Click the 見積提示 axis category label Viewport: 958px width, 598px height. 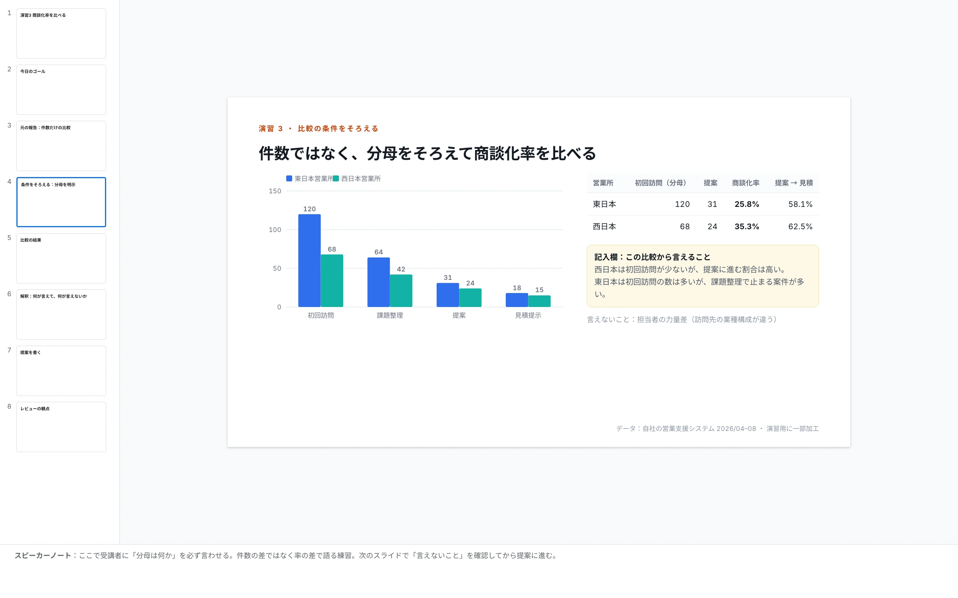528,315
